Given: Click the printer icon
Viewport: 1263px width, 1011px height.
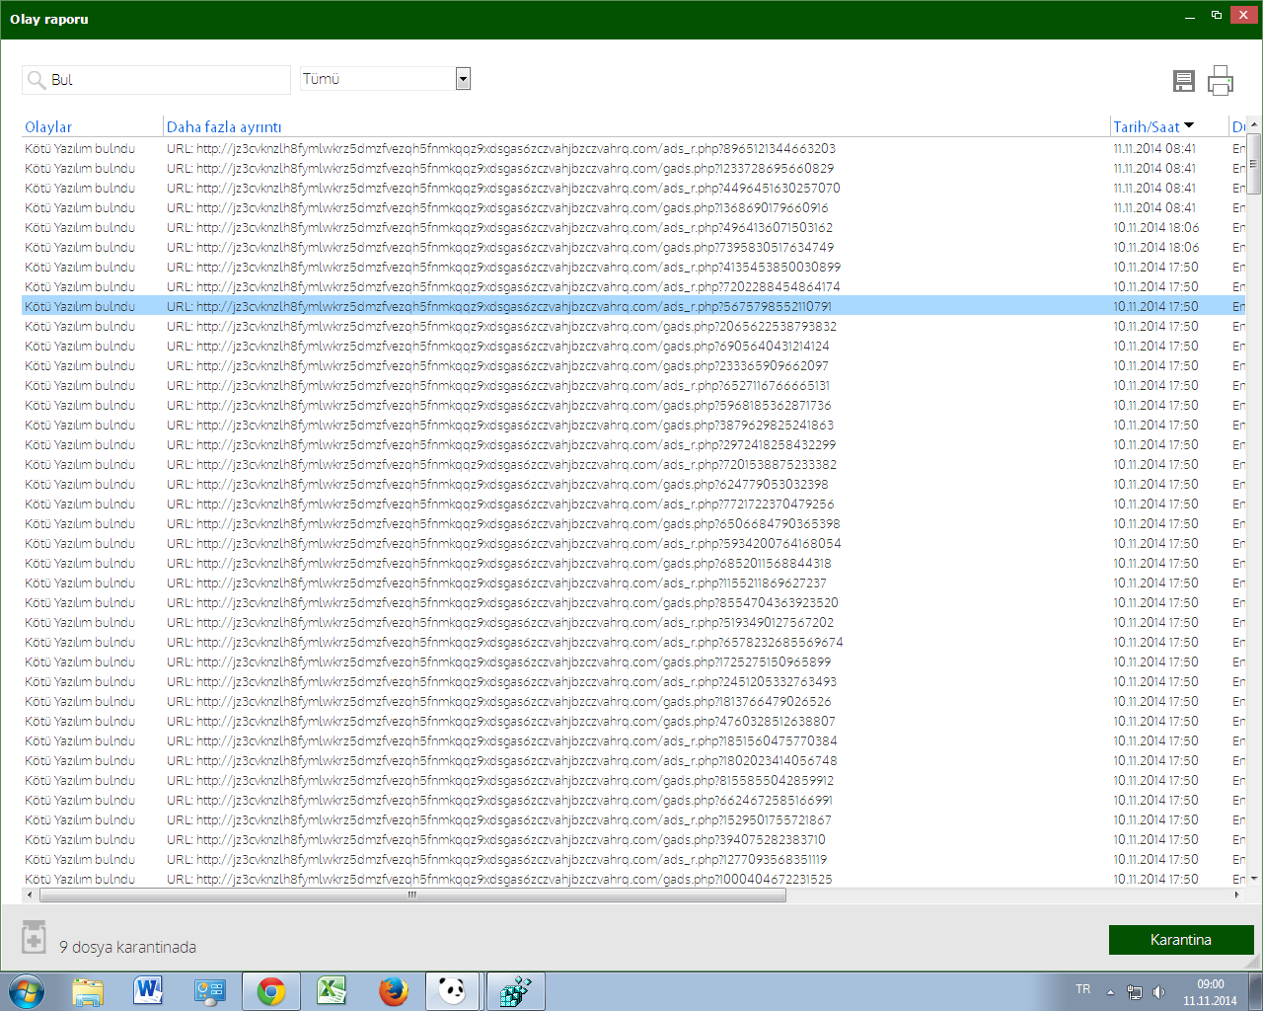Looking at the screenshot, I should point(1221,80).
